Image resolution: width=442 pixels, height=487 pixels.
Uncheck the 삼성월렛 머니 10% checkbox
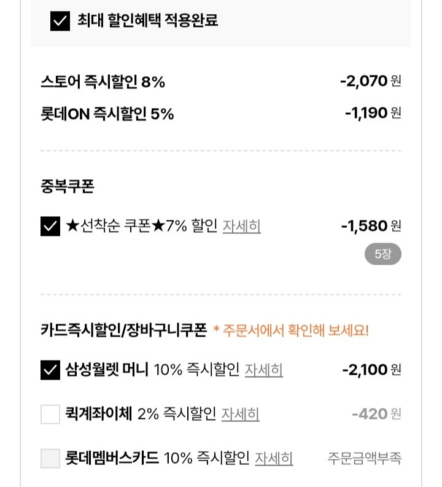click(x=50, y=370)
